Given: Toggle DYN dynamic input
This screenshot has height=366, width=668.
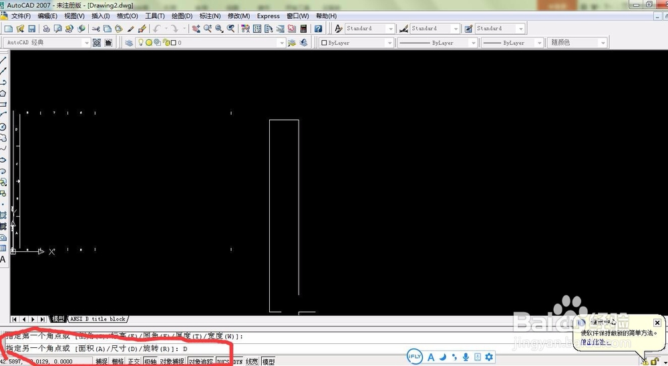Looking at the screenshot, I should pos(238,361).
